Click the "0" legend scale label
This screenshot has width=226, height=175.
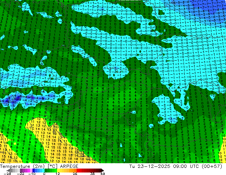(x=44, y=174)
